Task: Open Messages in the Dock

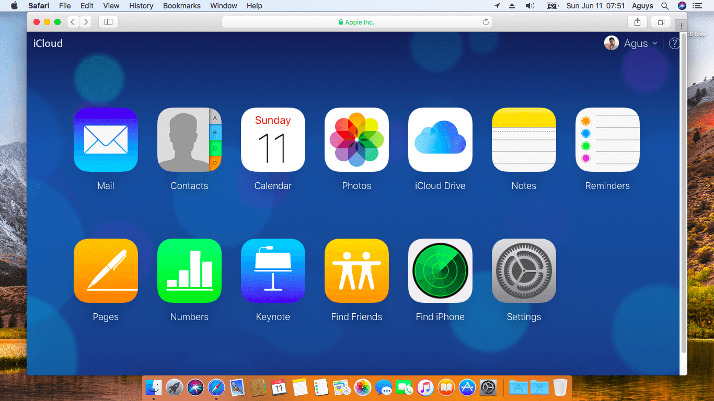Action: (x=383, y=387)
